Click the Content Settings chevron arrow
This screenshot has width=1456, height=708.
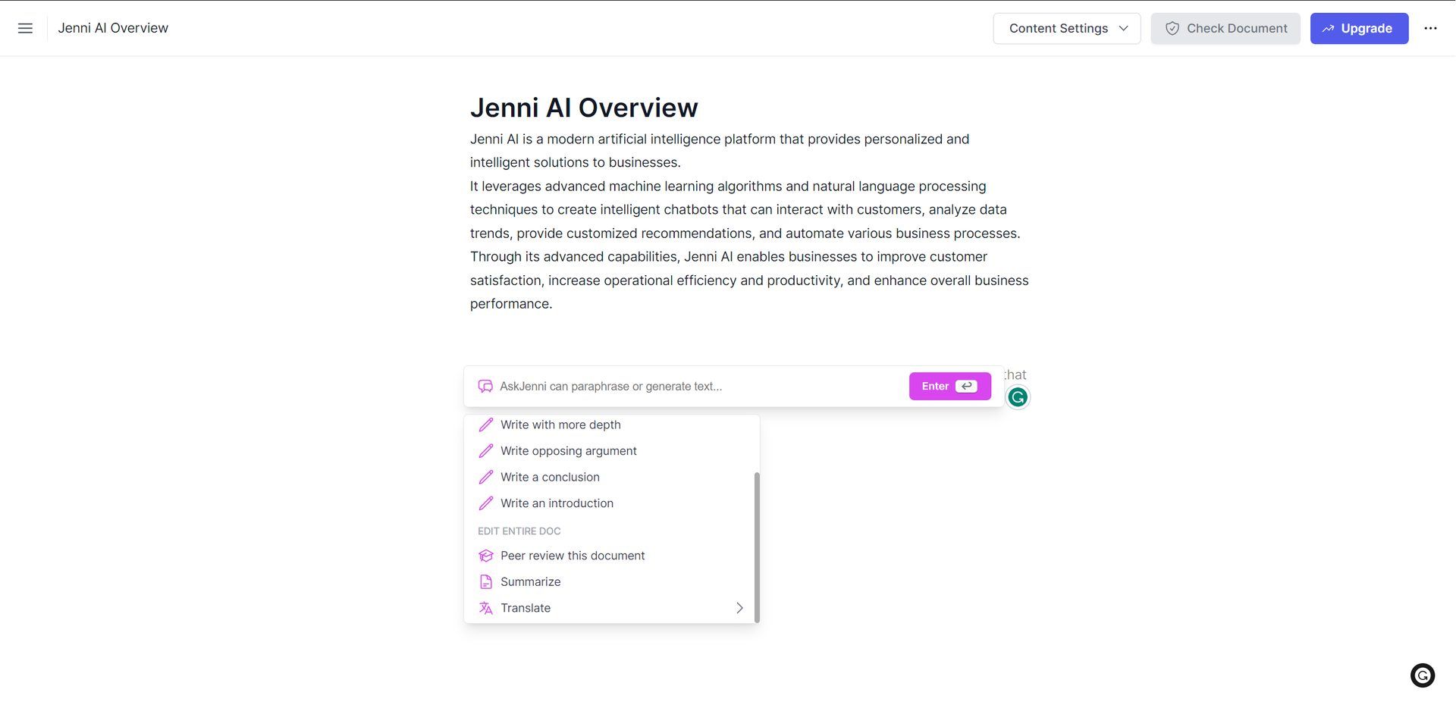[1123, 28]
